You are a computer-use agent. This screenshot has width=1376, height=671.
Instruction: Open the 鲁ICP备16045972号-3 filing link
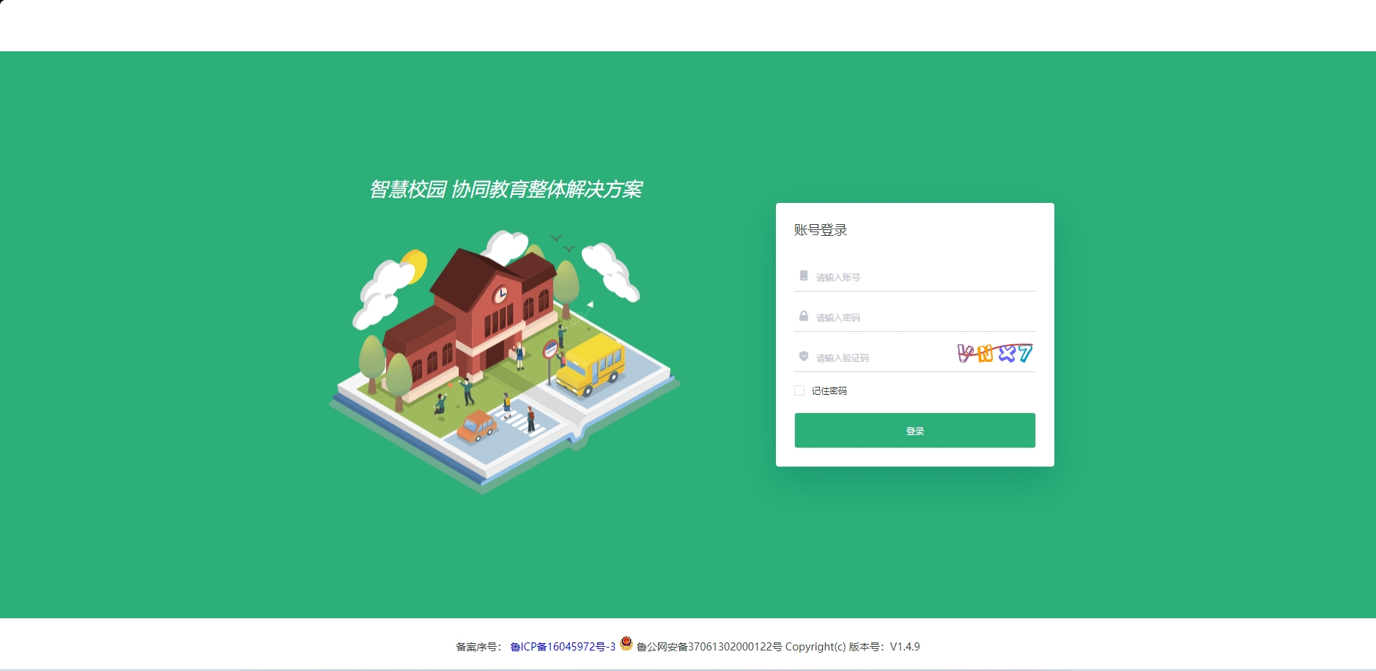tap(561, 647)
